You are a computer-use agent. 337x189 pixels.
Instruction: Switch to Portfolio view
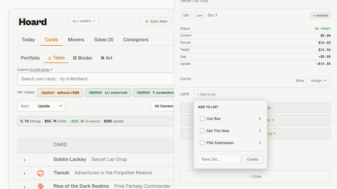pyautogui.click(x=30, y=58)
